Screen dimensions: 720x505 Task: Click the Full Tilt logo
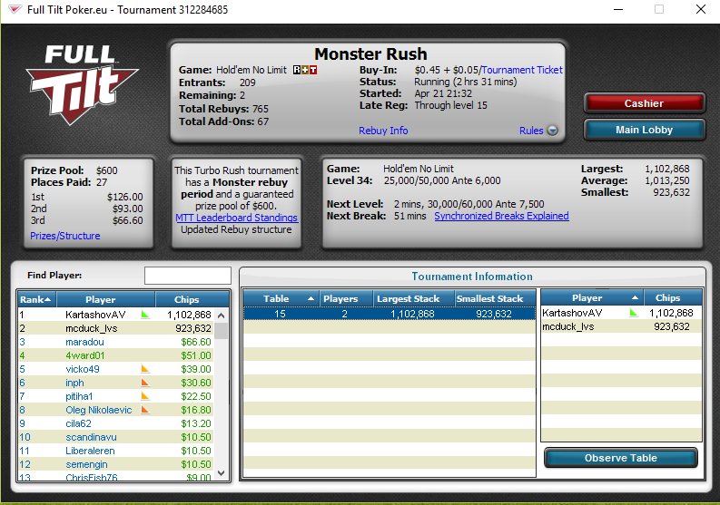[82, 85]
